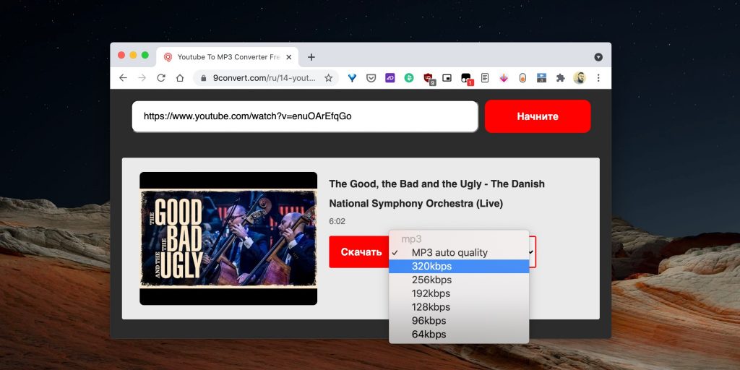Click the 9convert.com address bar

(266, 78)
